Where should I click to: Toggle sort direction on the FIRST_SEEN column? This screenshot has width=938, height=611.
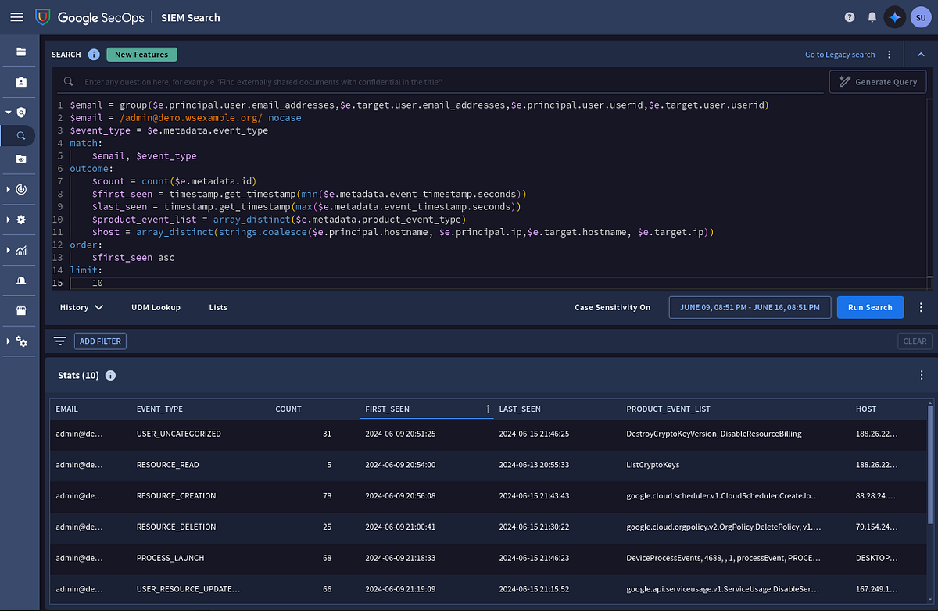click(487, 409)
